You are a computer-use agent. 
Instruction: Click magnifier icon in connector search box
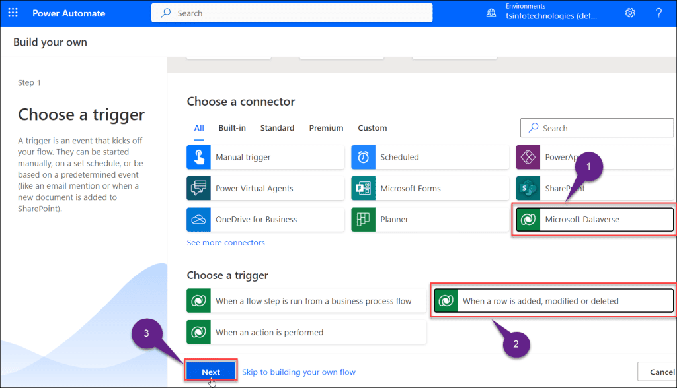[534, 127]
